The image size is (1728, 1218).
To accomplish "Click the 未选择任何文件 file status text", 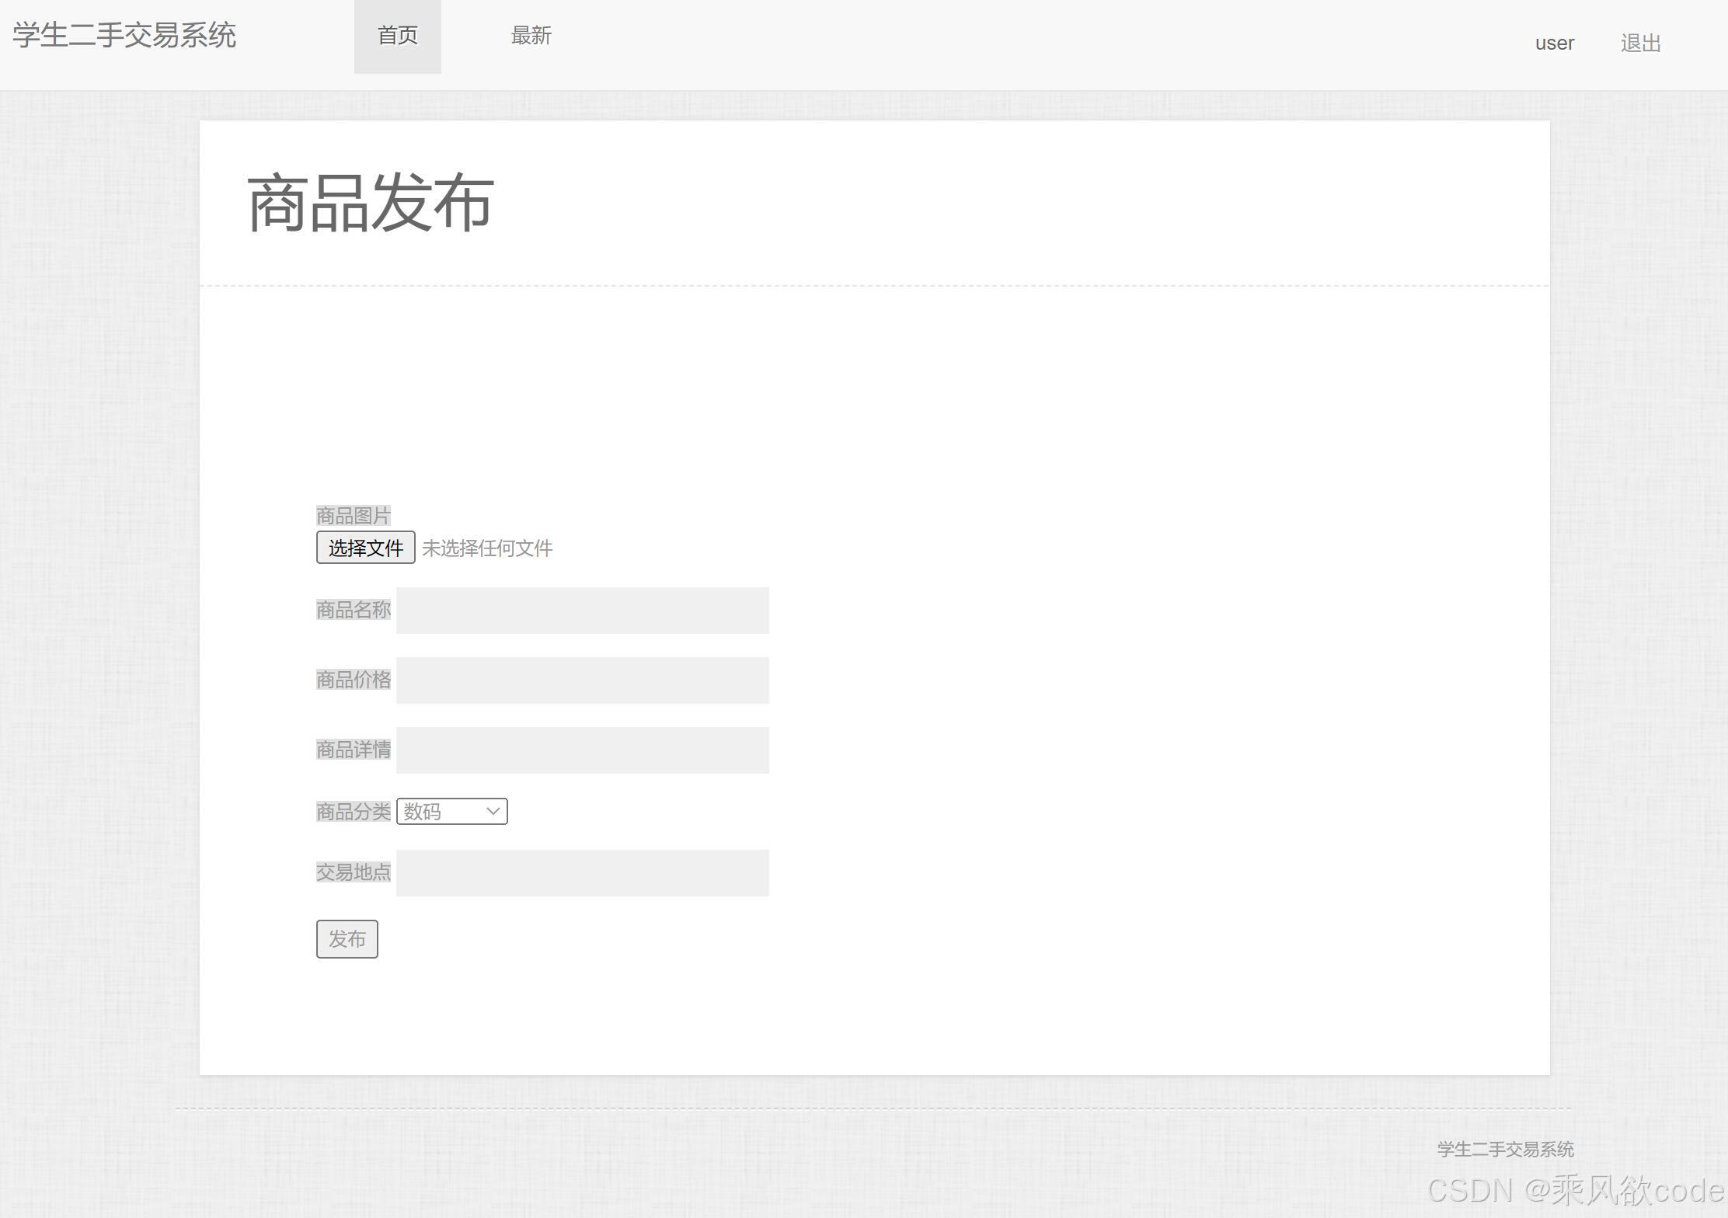I will [487, 548].
